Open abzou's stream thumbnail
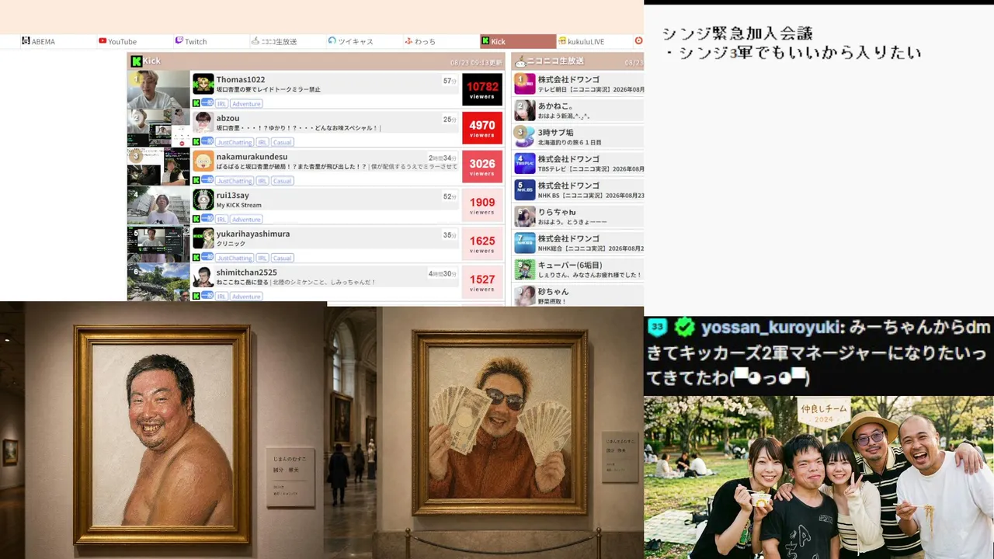The image size is (994, 559). tap(158, 128)
